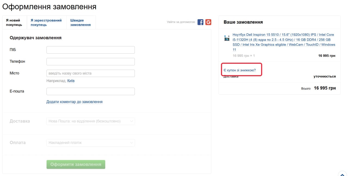Click 'Додати коментар до замовлення' link

(74, 102)
